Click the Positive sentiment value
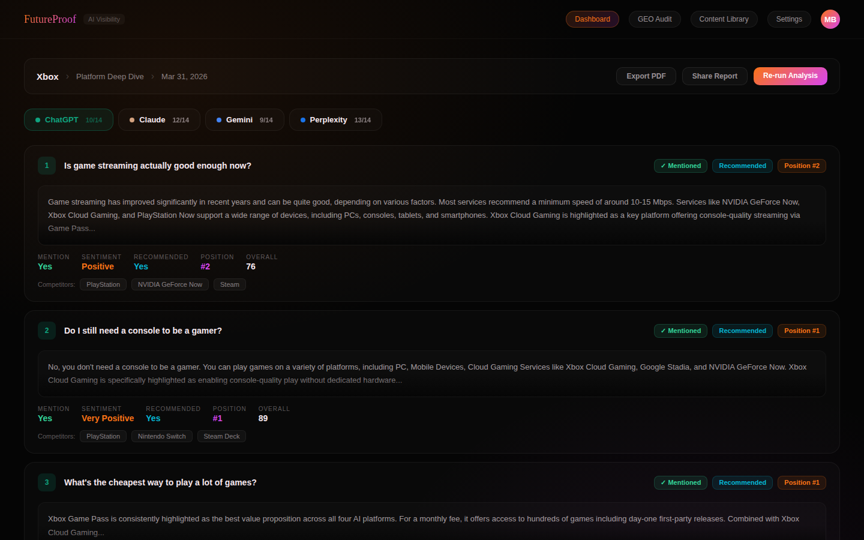Image resolution: width=864 pixels, height=540 pixels. 98,266
